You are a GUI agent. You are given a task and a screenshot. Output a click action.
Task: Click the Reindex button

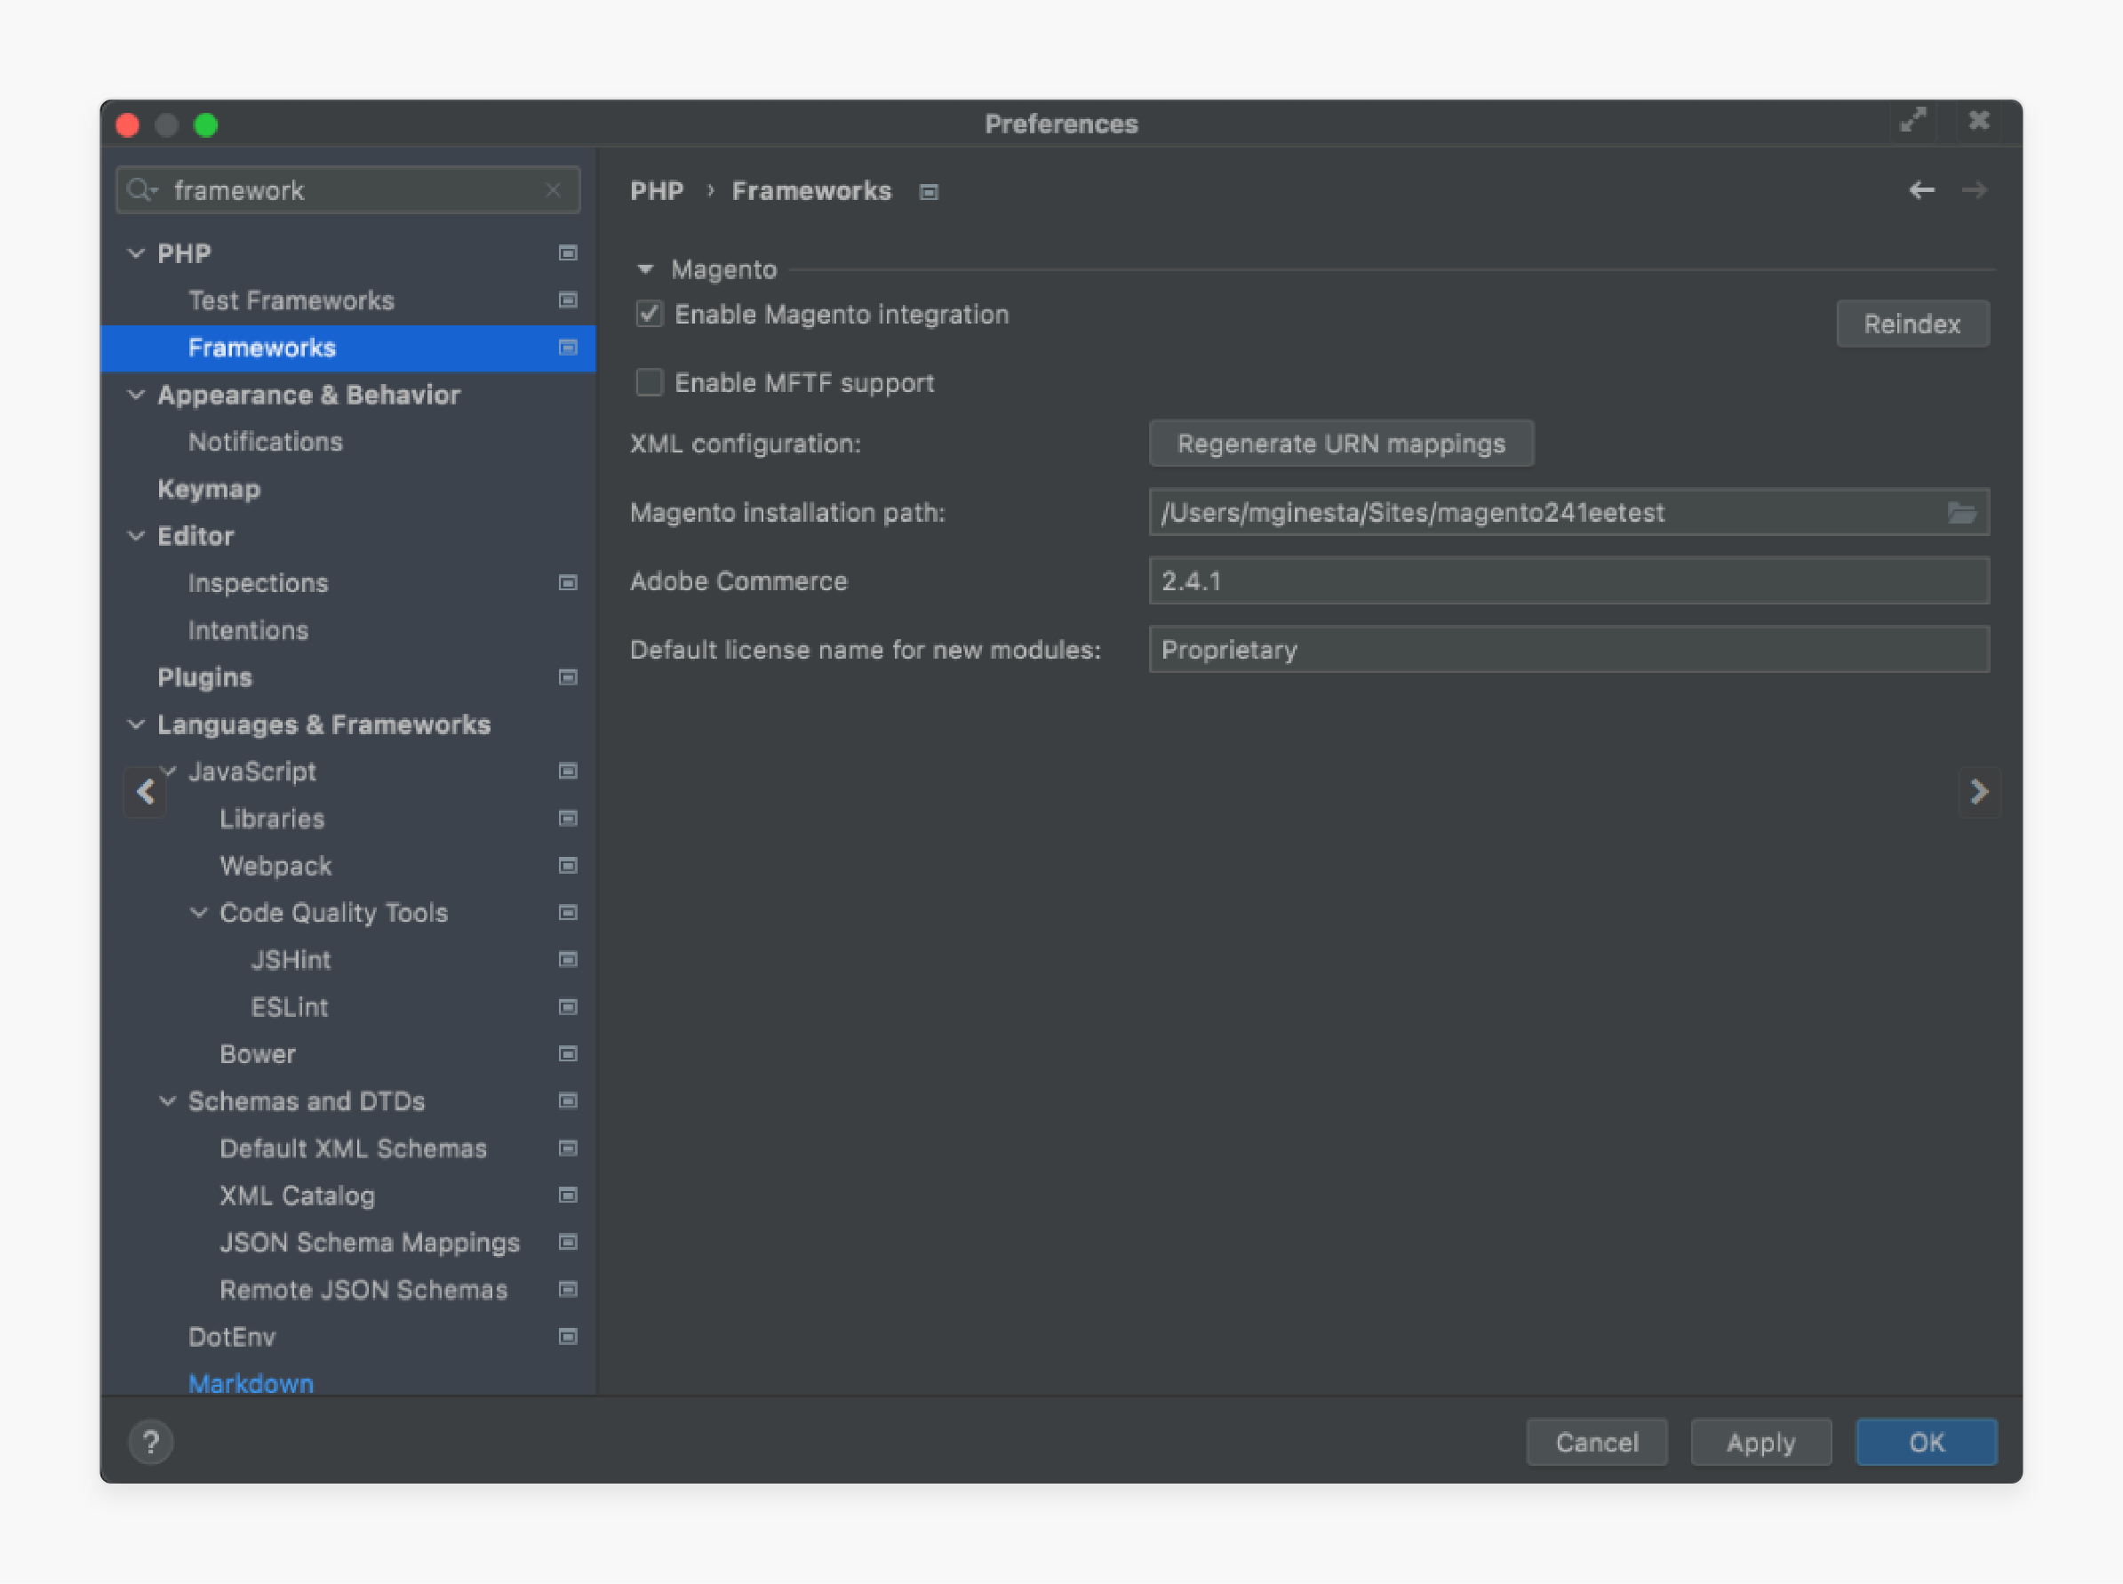click(x=1912, y=324)
